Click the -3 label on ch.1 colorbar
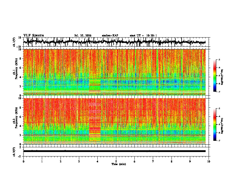This screenshot has width=235, height=181. coord(219,60)
